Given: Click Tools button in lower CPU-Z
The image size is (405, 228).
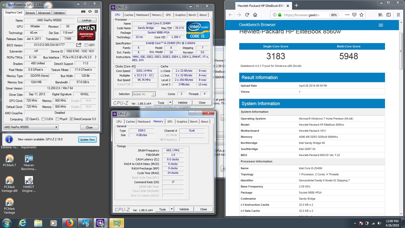Looking at the screenshot, I should tap(163, 209).
